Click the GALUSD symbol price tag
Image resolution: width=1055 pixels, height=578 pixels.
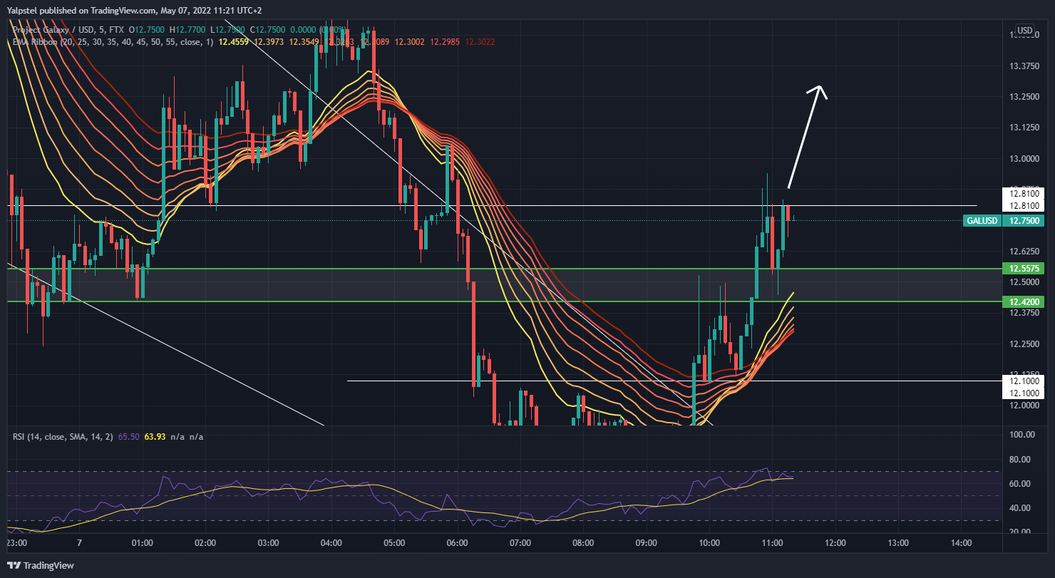[x=982, y=221]
